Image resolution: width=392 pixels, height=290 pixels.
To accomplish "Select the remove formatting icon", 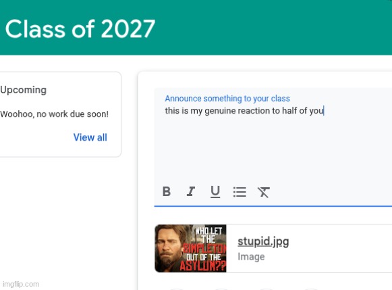I will pyautogui.click(x=264, y=192).
